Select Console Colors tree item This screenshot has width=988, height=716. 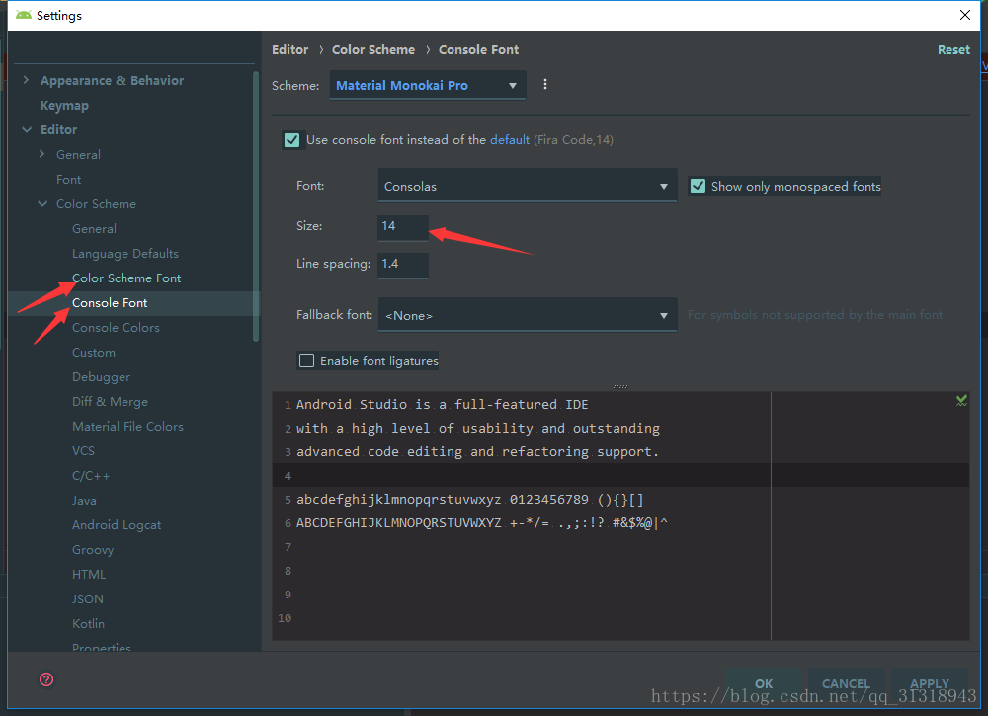116,328
